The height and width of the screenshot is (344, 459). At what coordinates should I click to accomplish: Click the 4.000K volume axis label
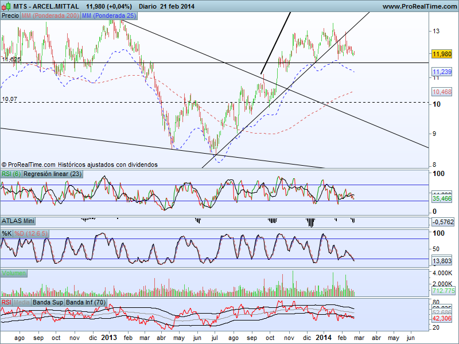(x=442, y=273)
